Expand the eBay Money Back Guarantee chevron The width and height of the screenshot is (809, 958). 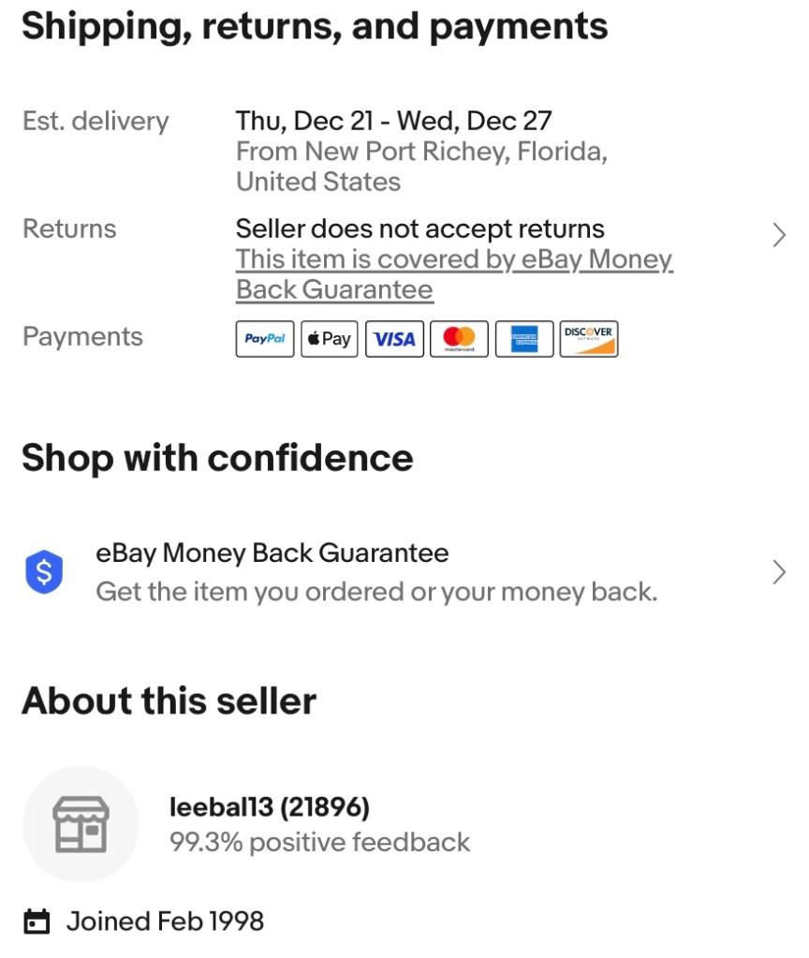779,572
